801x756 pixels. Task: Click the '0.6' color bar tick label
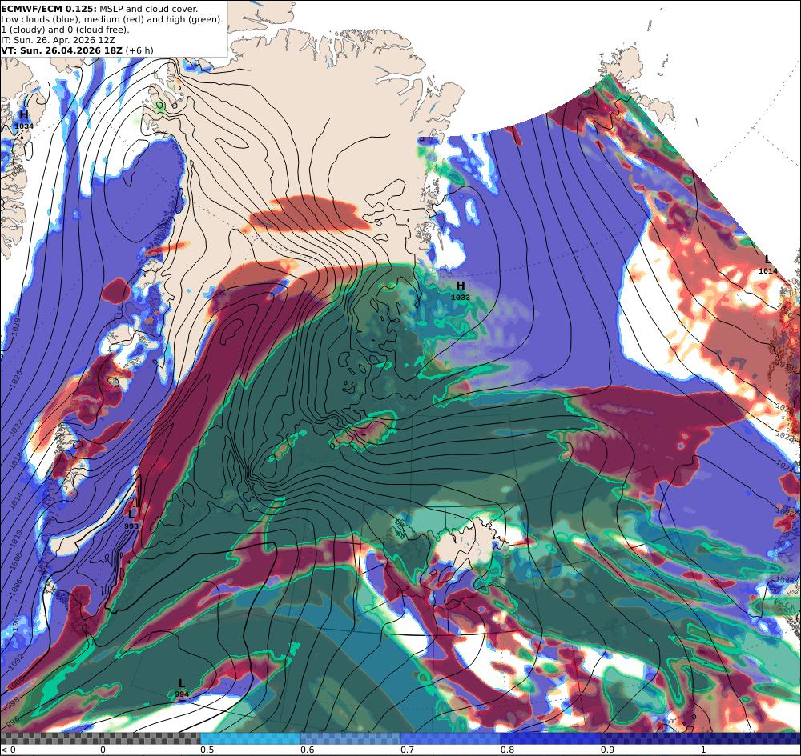tap(307, 750)
